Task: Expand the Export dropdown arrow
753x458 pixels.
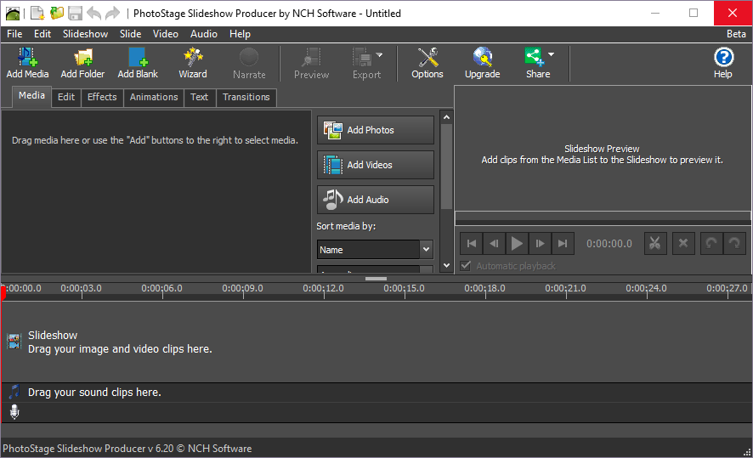Action: 379,55
